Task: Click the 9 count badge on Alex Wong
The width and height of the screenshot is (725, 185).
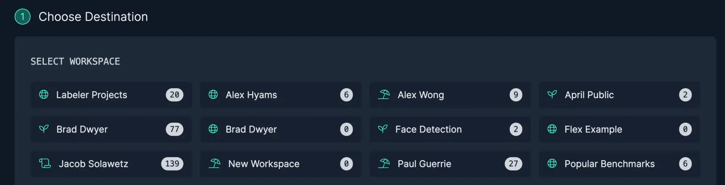Action: click(x=515, y=95)
